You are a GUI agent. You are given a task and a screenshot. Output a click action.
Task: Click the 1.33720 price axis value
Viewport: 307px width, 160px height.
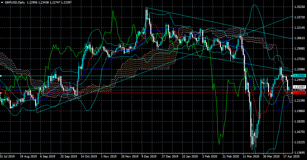[299, 17]
